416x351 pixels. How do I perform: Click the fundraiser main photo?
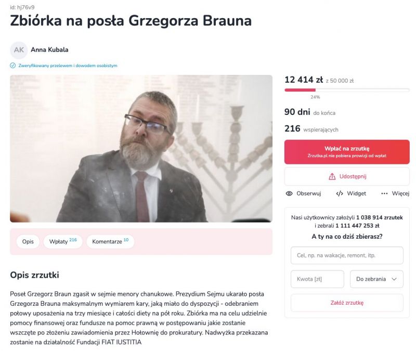[x=141, y=149]
